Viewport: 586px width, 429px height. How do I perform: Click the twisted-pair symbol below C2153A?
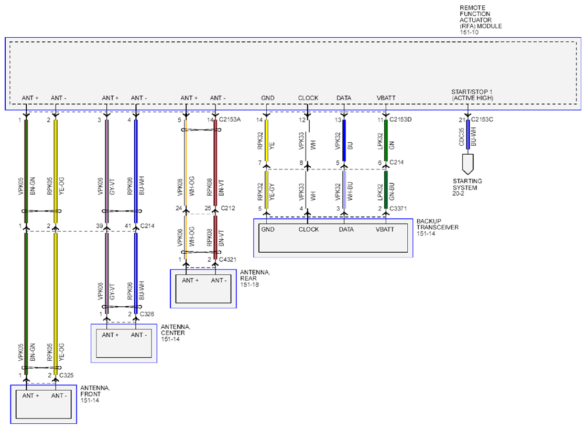coord(201,130)
